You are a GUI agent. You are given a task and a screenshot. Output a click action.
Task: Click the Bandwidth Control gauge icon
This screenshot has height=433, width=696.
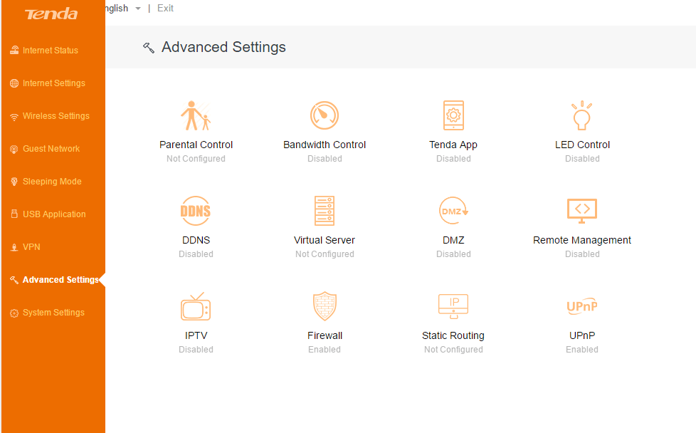point(325,115)
